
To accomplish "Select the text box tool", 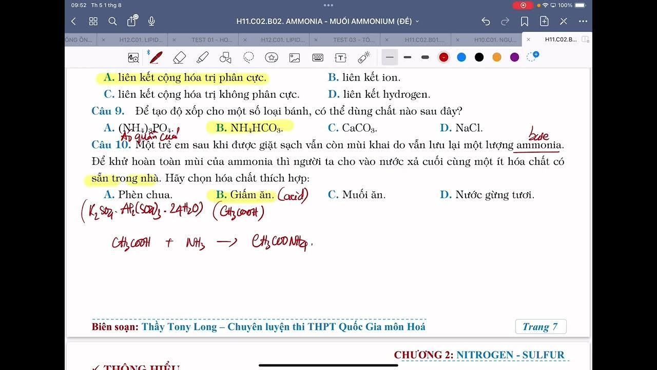I will tap(340, 58).
